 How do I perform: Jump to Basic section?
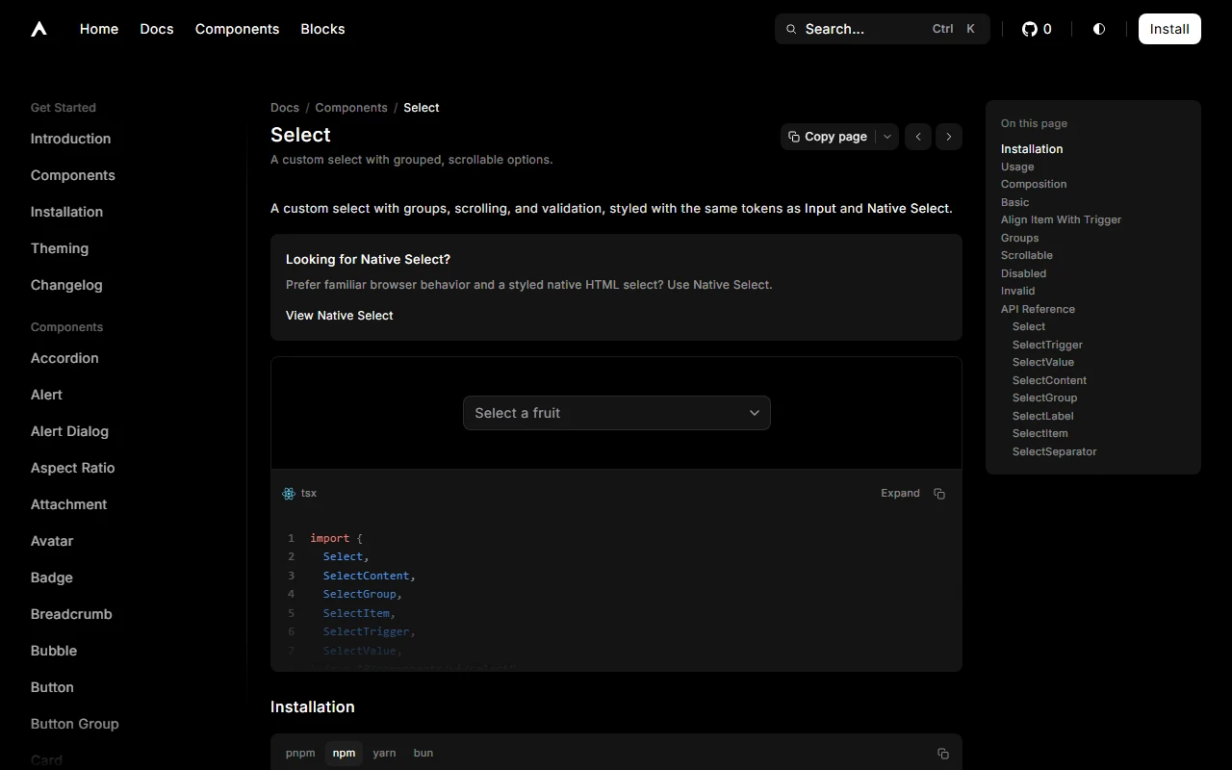[1014, 202]
